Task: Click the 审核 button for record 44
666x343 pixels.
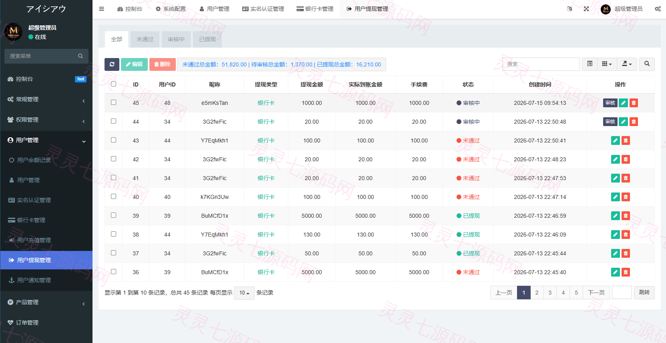Action: 610,122
